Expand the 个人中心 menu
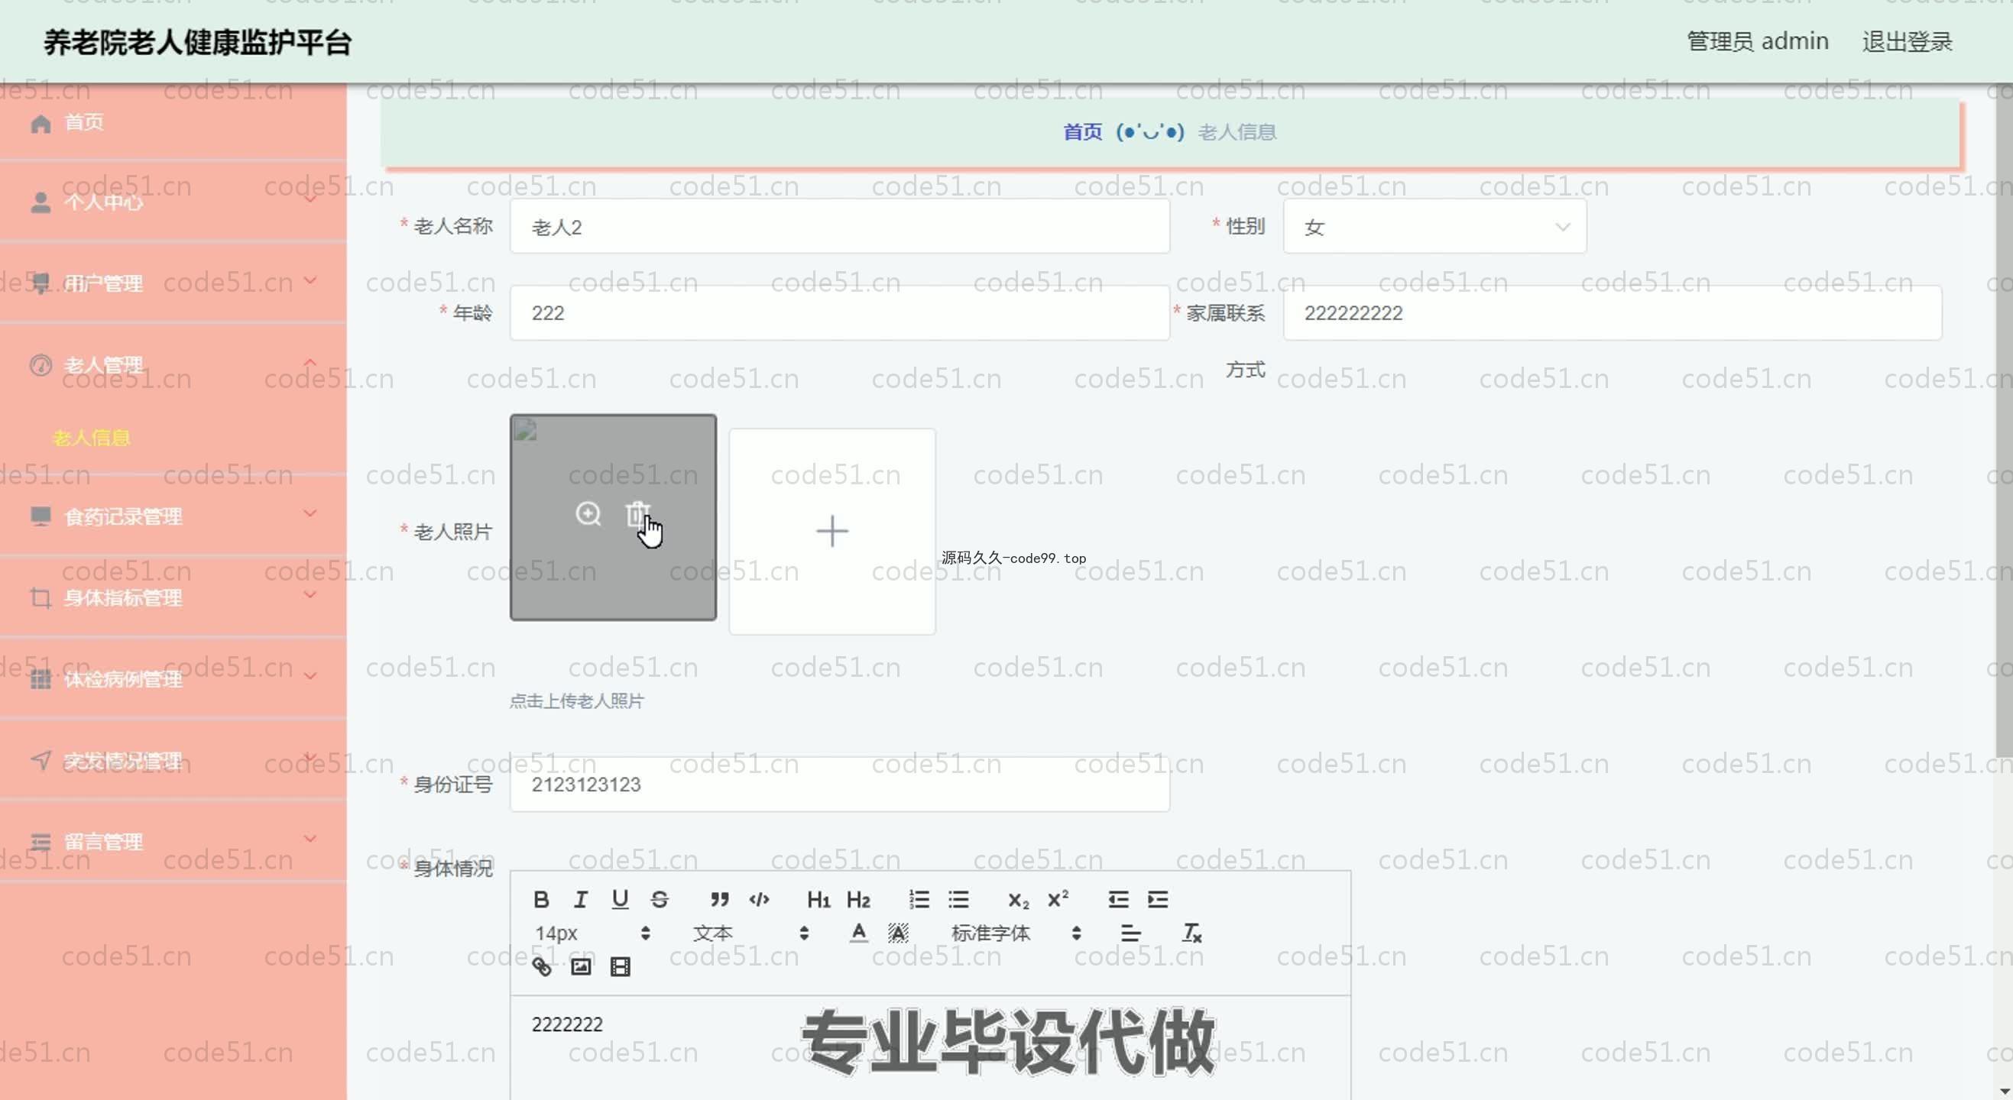The image size is (2013, 1100). (x=310, y=199)
